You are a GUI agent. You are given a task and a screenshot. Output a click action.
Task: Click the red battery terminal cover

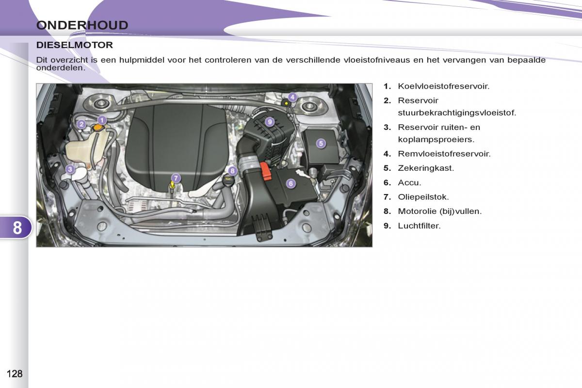265,170
